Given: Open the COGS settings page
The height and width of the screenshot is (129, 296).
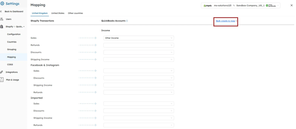Looking at the screenshot, I should click(10, 64).
